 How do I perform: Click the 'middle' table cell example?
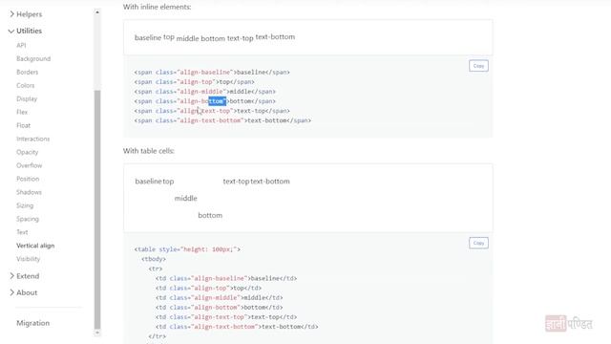pos(185,199)
